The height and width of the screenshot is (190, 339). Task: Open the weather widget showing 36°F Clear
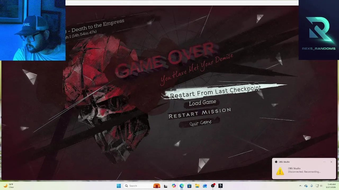pos(8,186)
